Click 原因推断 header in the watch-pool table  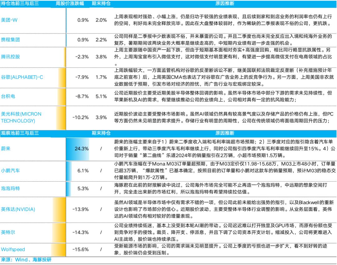[x=225, y=133]
